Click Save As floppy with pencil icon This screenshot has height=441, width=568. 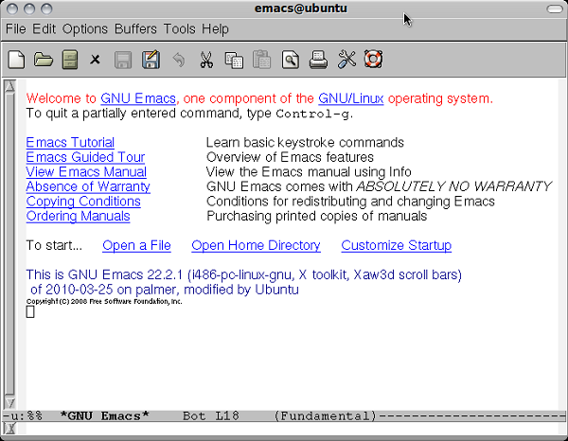tap(151, 60)
